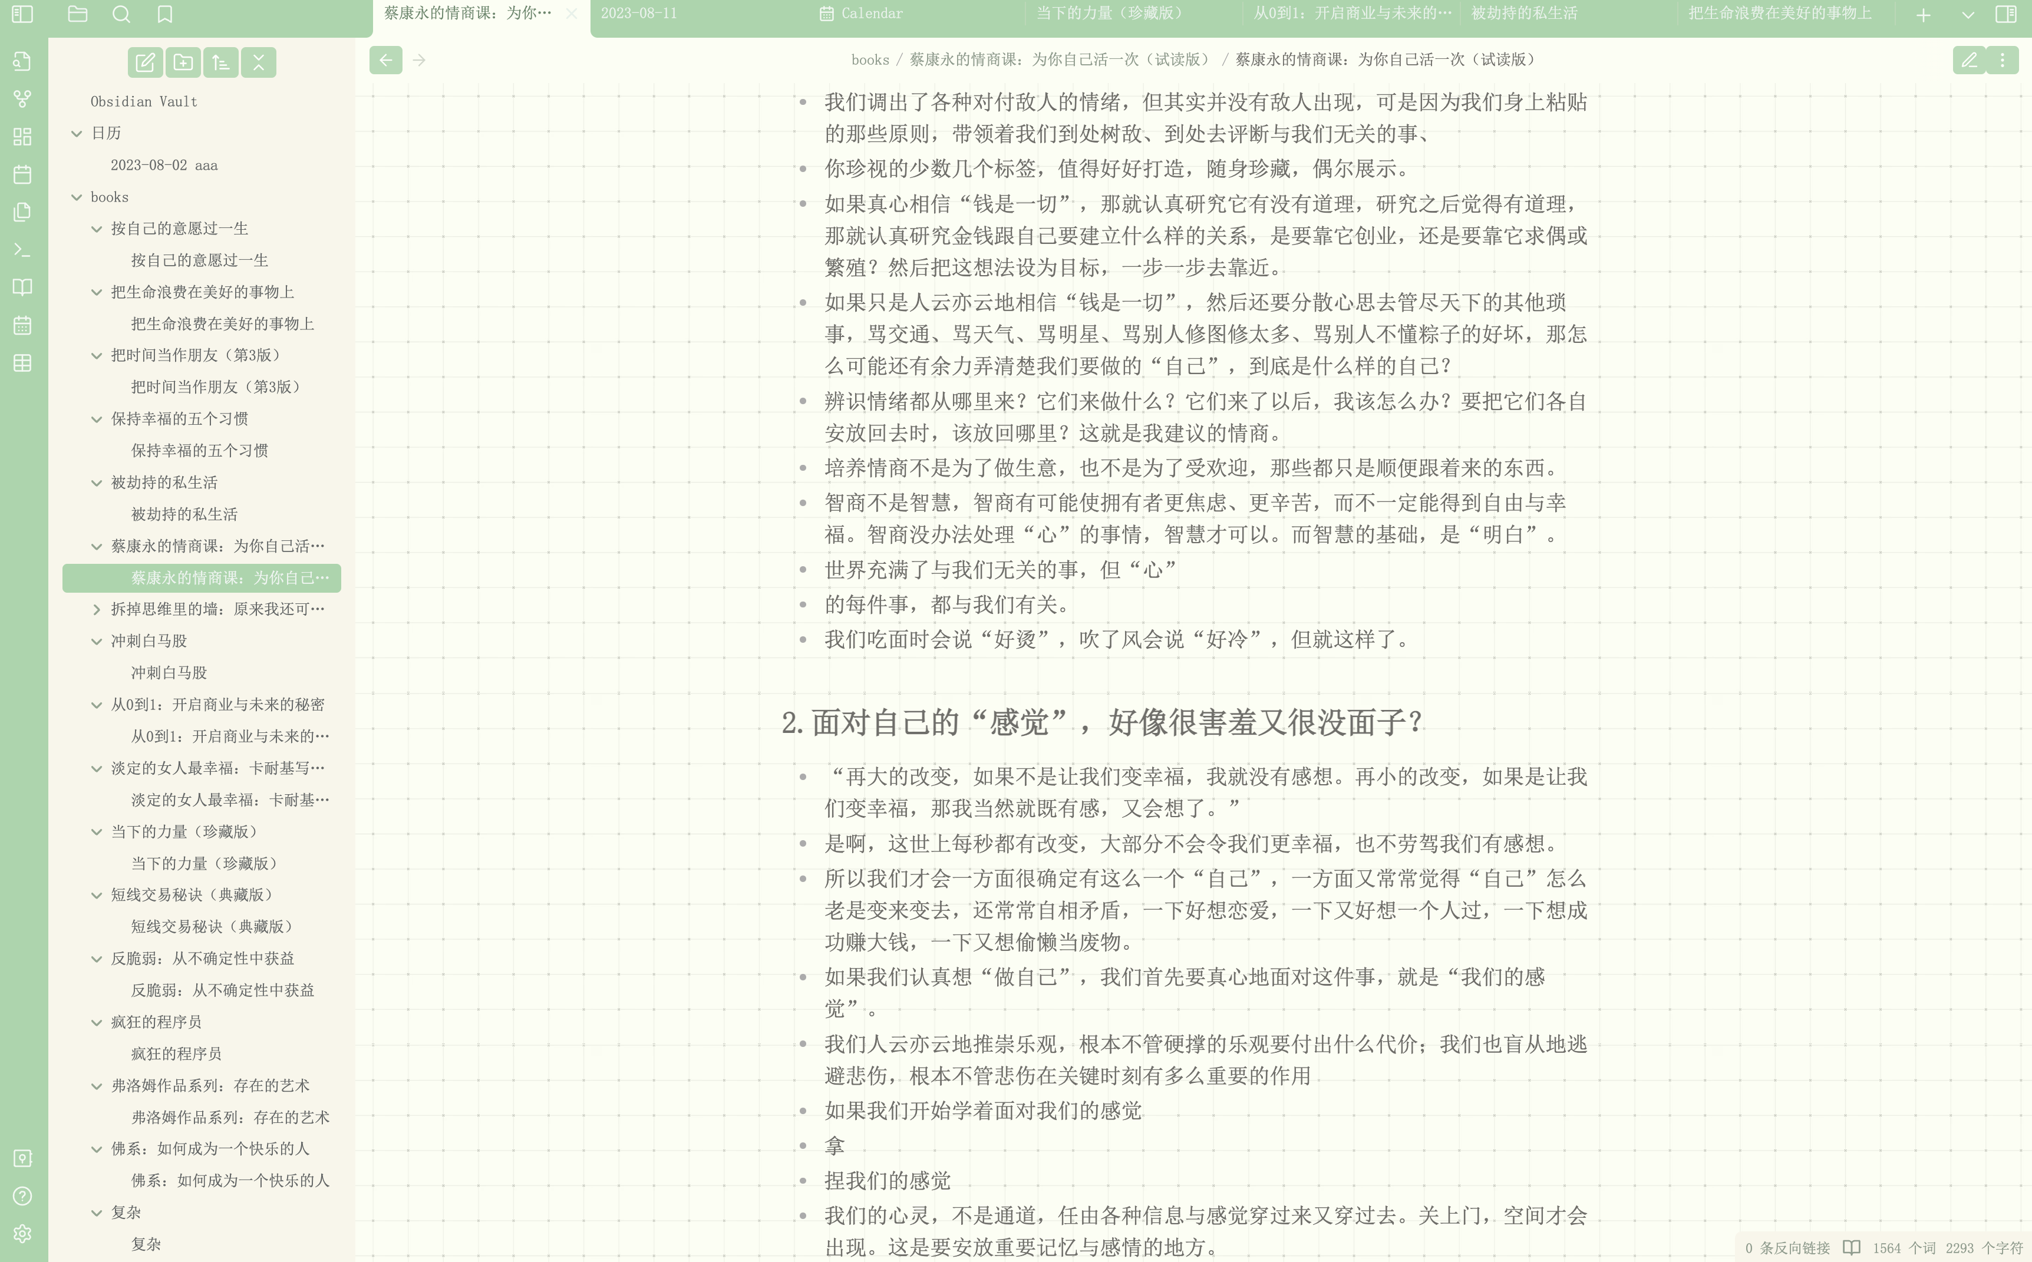Switch to the 被劫持的私生活 tab

(x=1523, y=14)
